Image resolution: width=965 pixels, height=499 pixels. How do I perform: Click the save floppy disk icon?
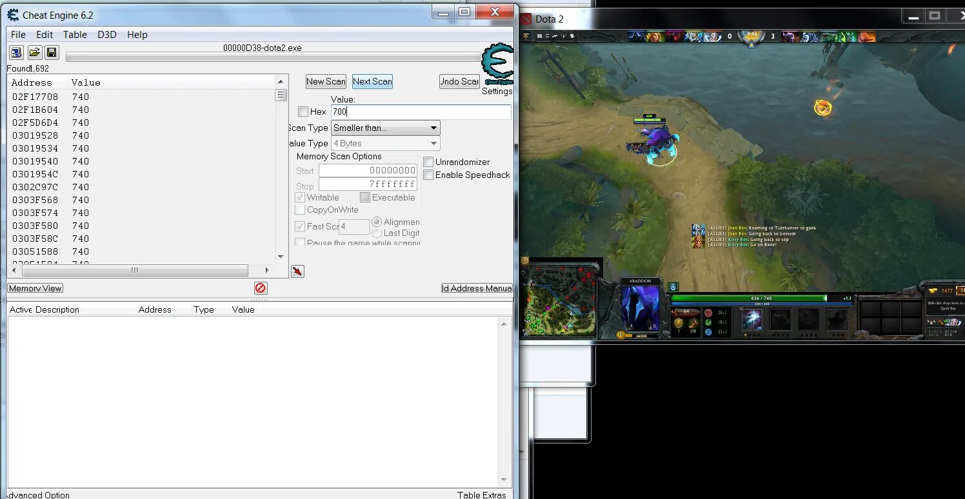pos(52,53)
